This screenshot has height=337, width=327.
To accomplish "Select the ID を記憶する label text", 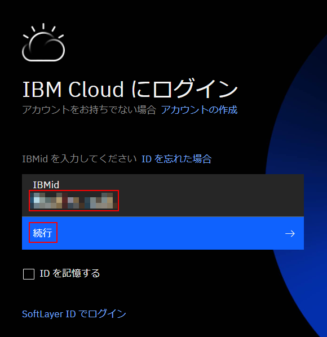I will click(70, 273).
